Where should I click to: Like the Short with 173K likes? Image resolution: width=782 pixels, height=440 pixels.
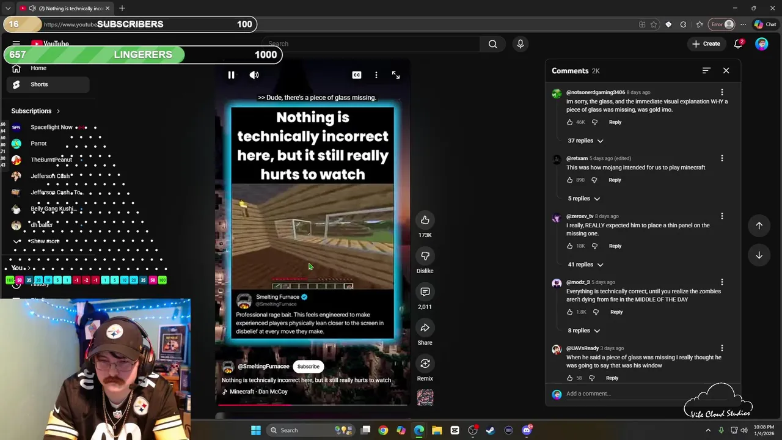point(425,220)
